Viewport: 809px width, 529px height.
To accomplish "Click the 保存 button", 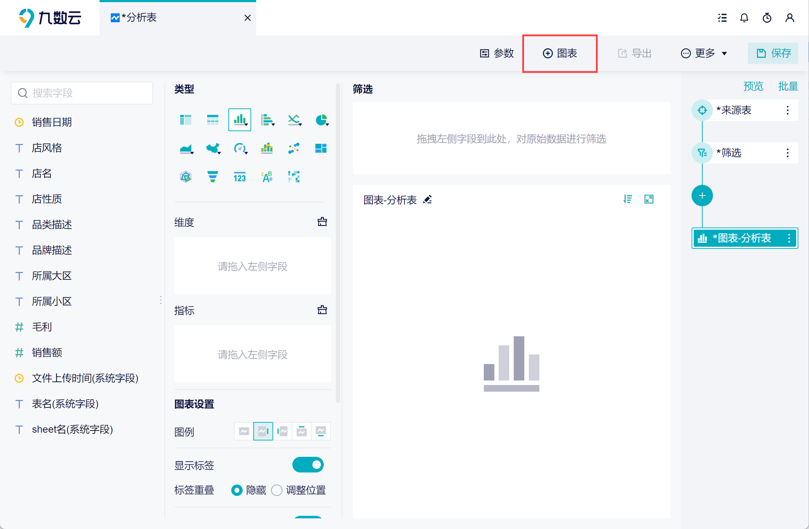I will pyautogui.click(x=773, y=53).
